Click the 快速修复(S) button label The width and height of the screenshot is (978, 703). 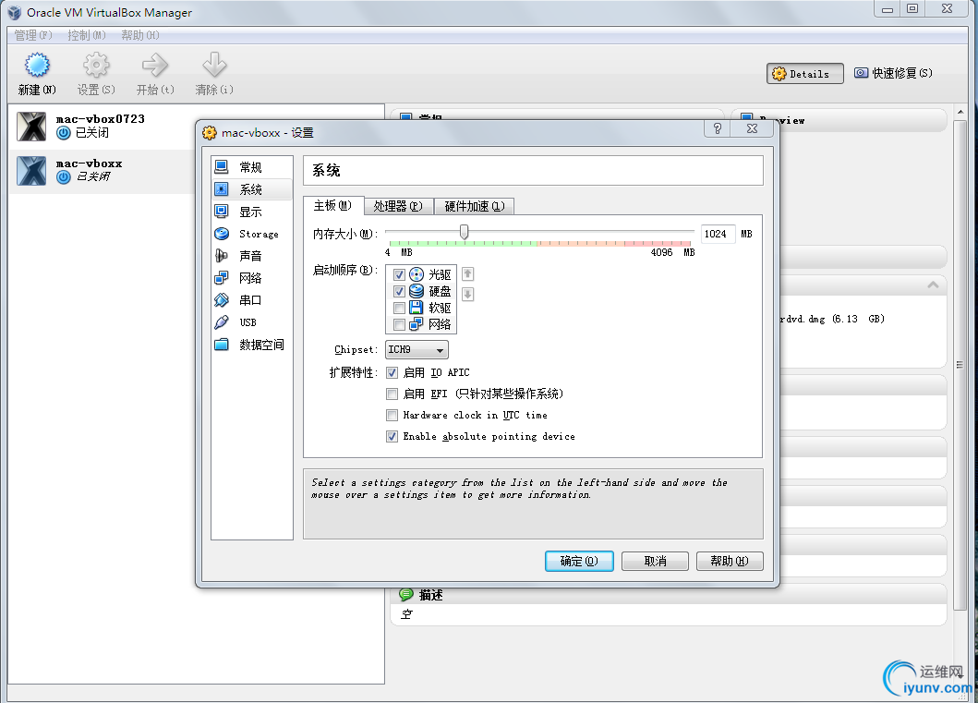click(x=902, y=73)
